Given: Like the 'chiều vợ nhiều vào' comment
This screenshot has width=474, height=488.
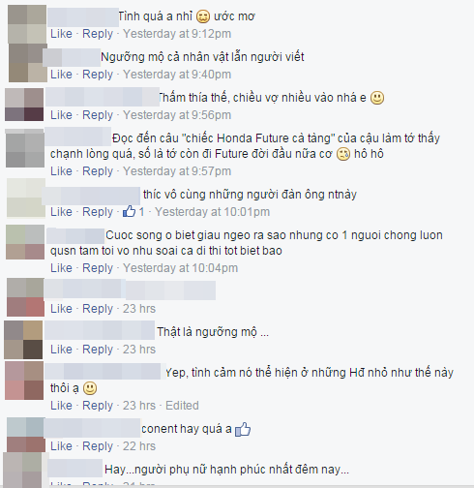Looking at the screenshot, I should point(61,115).
